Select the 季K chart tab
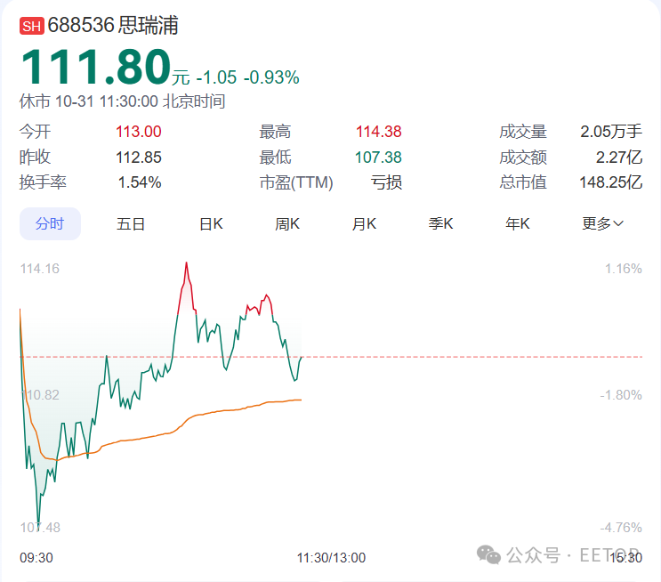Screen dimensions: 661x582 coord(441,223)
